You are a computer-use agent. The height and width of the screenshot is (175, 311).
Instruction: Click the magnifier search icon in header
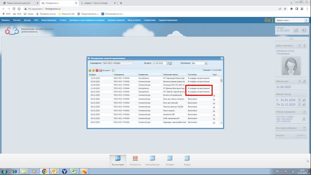306,20
